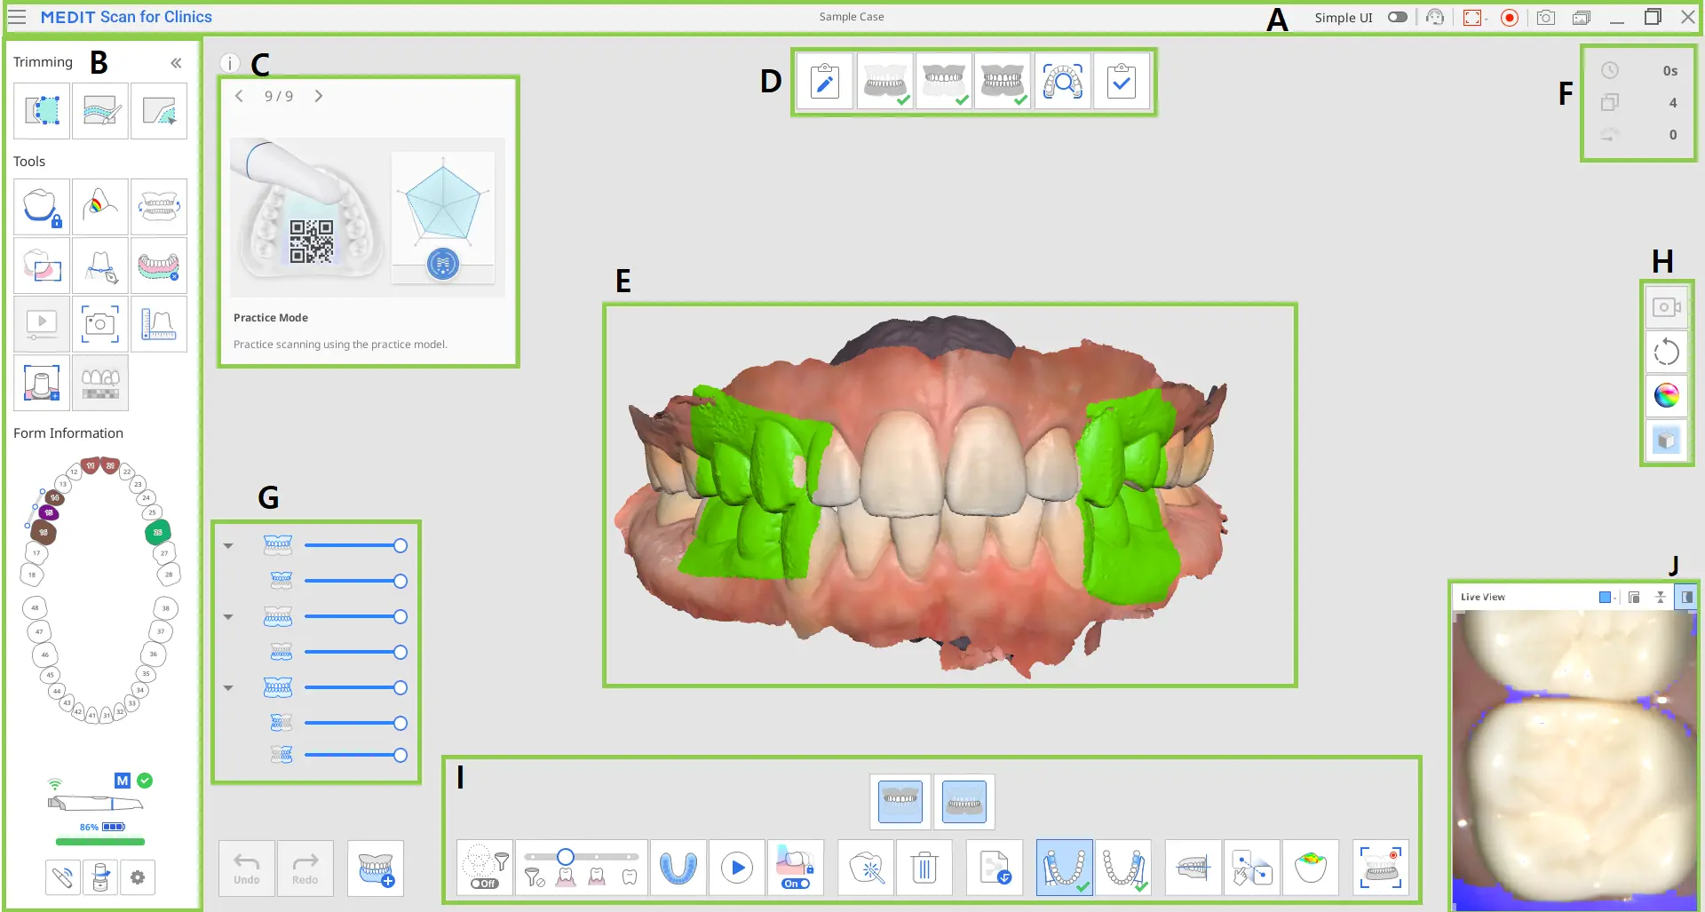Viewport: 1705px width, 912px height.
Task: Click the Undo button
Action: click(x=247, y=868)
